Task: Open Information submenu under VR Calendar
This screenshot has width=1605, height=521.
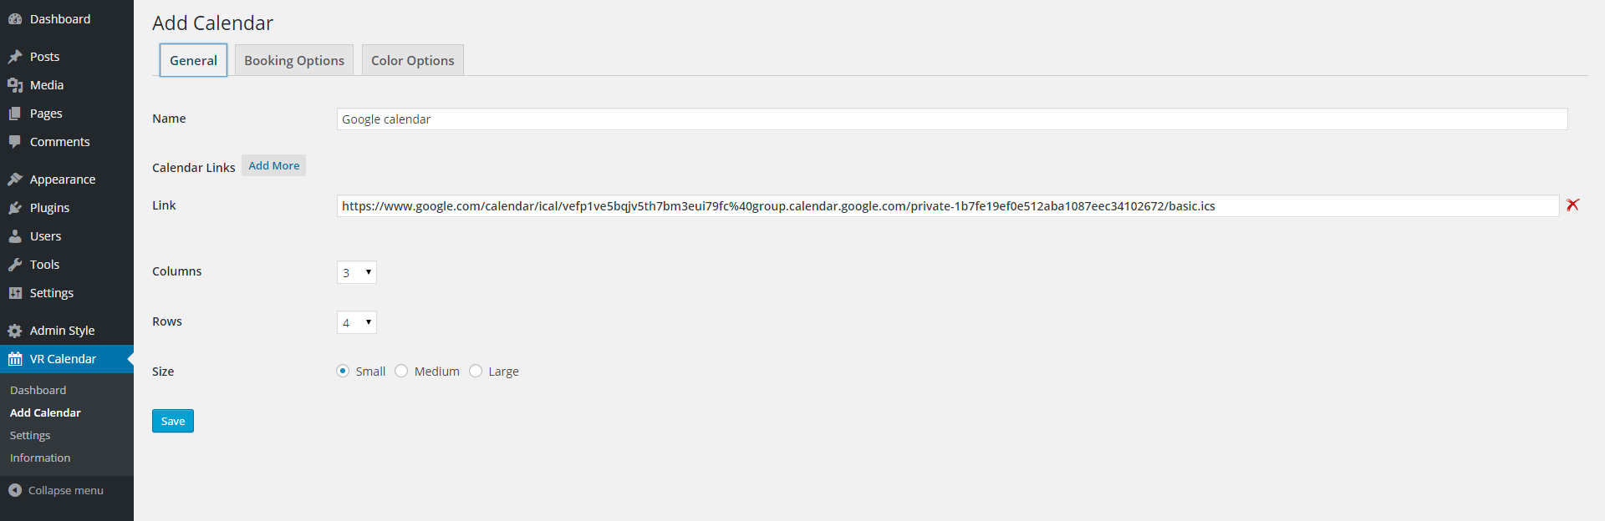Action: (x=40, y=458)
